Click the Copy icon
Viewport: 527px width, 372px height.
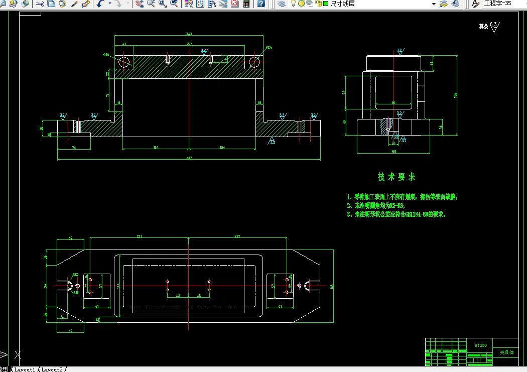click(51, 4)
